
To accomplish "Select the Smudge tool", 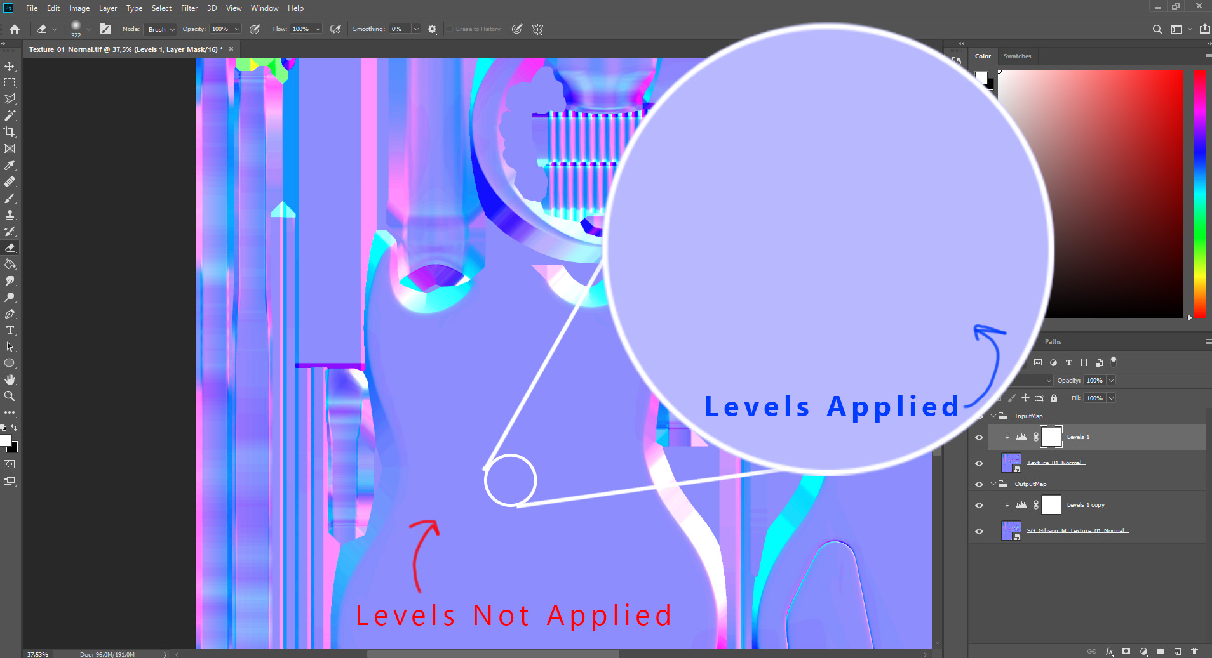I will (10, 280).
